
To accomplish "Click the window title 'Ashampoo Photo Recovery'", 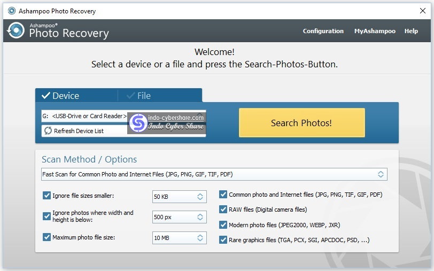I will [x=57, y=11].
